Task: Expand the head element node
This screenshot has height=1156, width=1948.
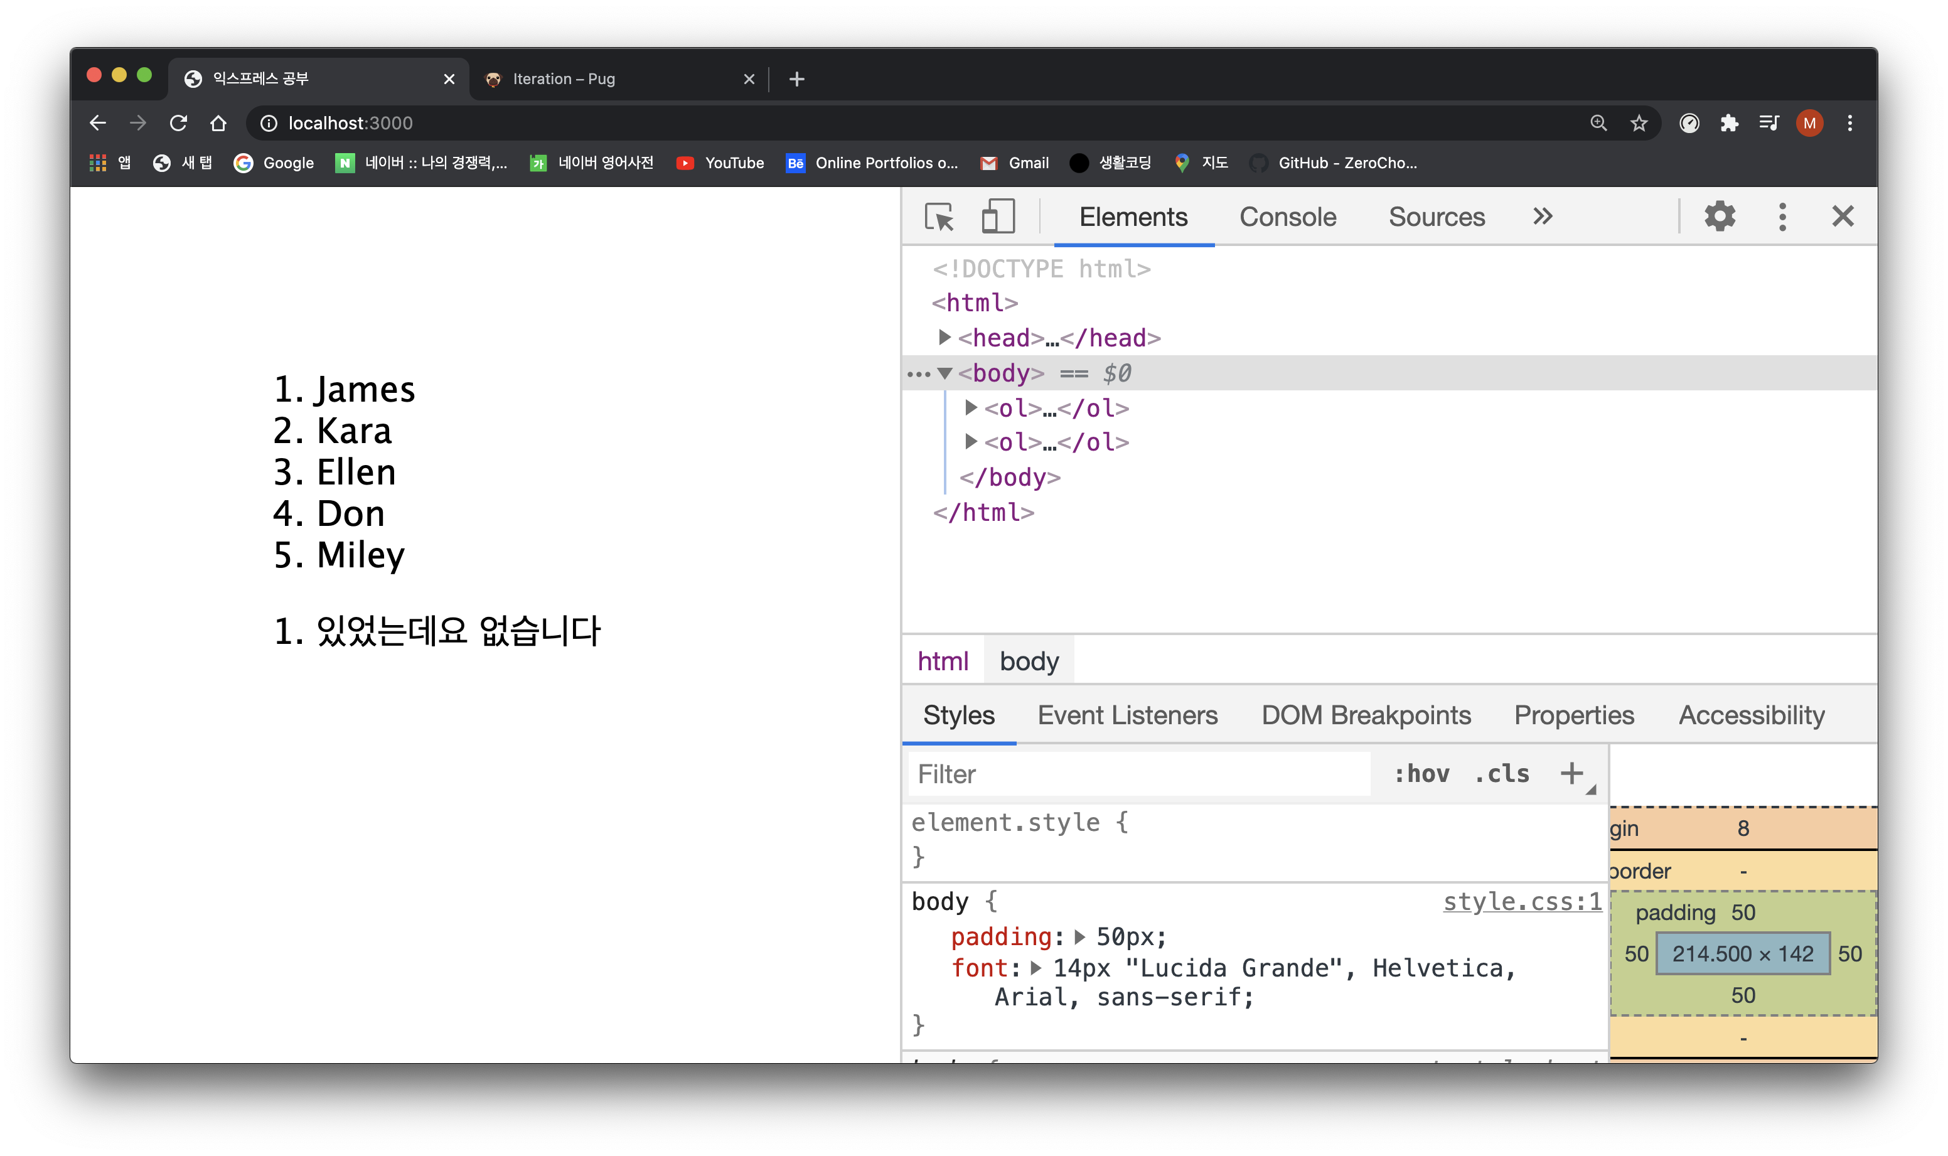Action: [944, 337]
